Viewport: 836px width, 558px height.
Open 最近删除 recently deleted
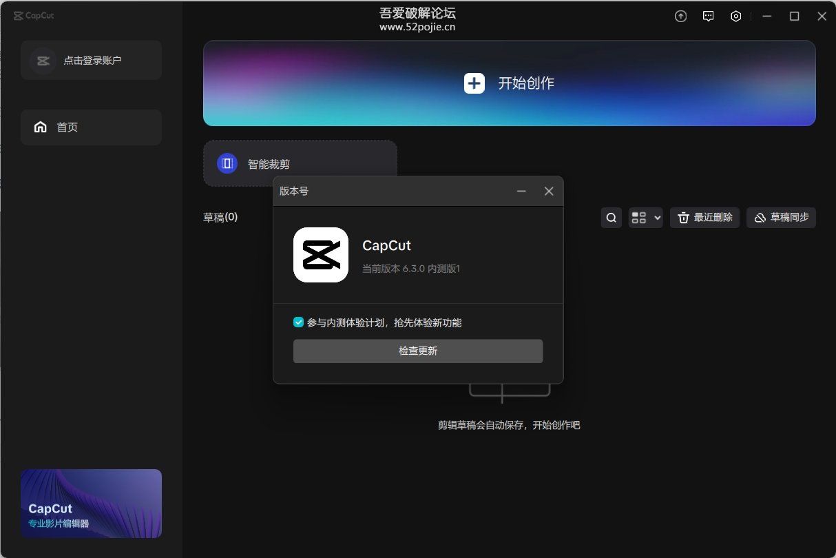[x=705, y=218]
